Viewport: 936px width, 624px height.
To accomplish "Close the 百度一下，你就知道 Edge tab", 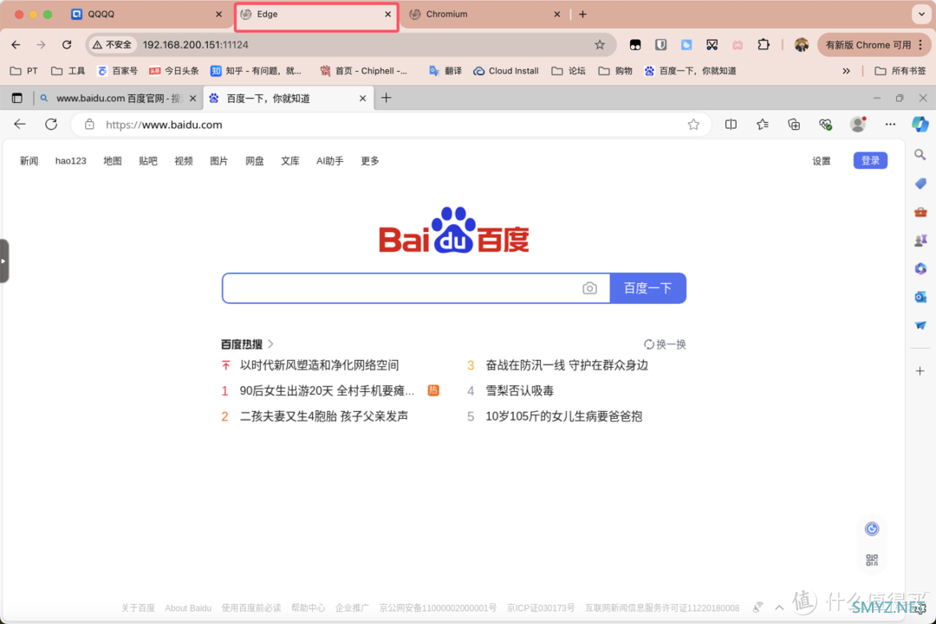I will (362, 99).
